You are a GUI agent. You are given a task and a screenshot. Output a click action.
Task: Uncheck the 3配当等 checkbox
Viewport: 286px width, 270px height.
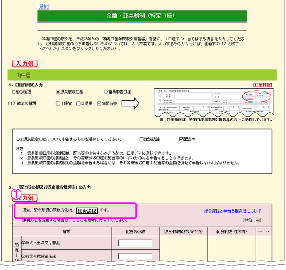click(x=99, y=103)
